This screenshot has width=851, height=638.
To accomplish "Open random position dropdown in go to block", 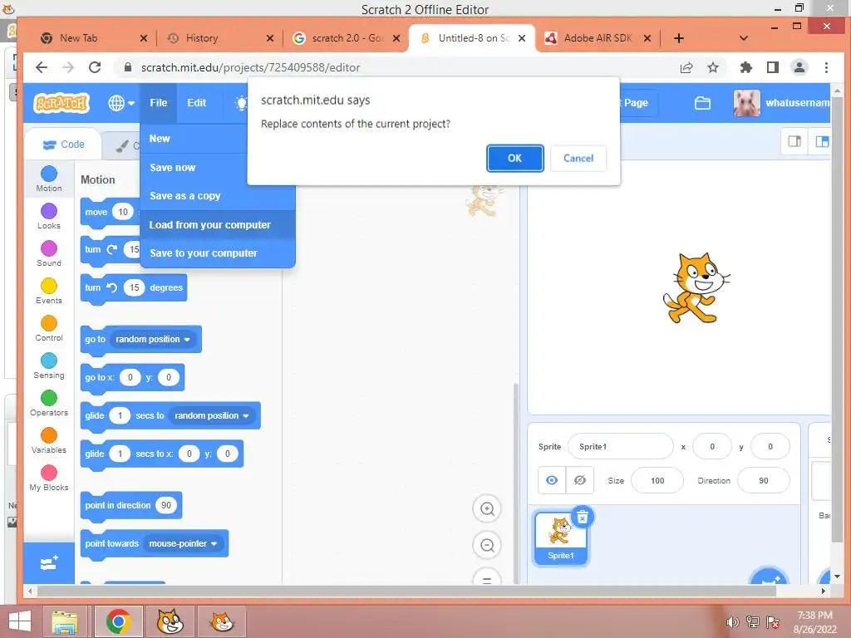I will tap(153, 340).
